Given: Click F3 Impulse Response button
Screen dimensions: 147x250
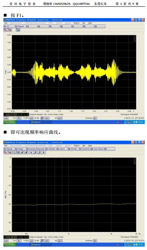Looking at the screenshot, I should click(35, 149).
